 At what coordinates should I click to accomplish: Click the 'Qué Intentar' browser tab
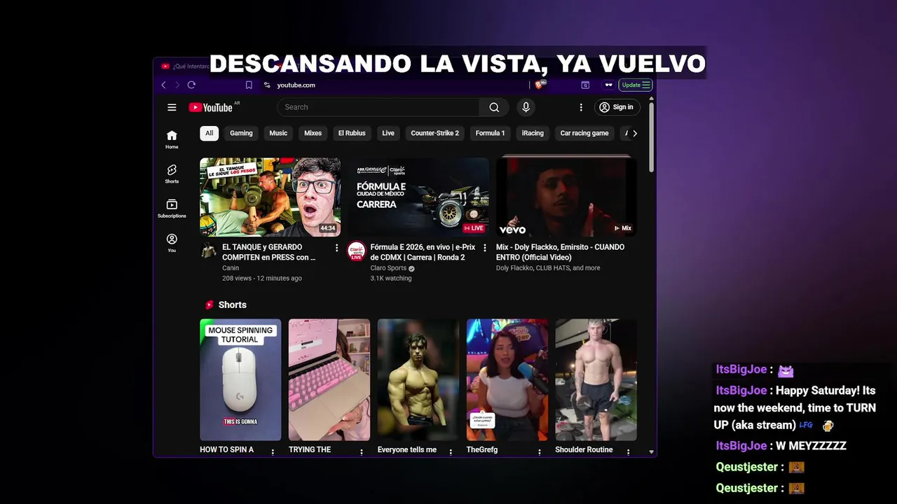click(186, 66)
